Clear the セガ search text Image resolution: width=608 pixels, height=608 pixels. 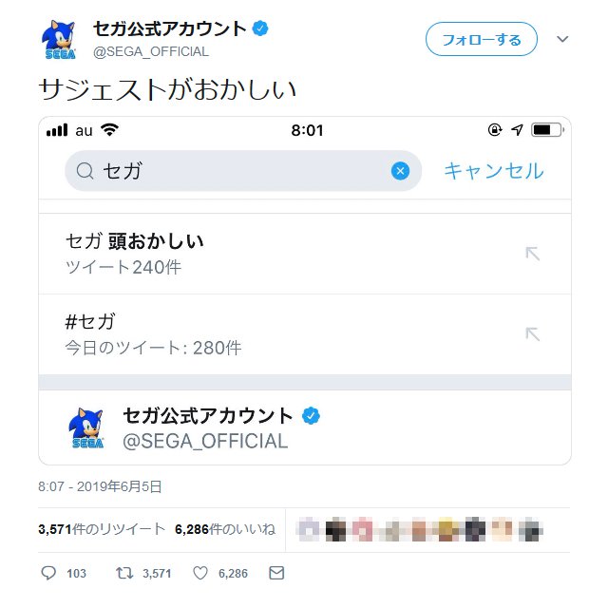(400, 171)
